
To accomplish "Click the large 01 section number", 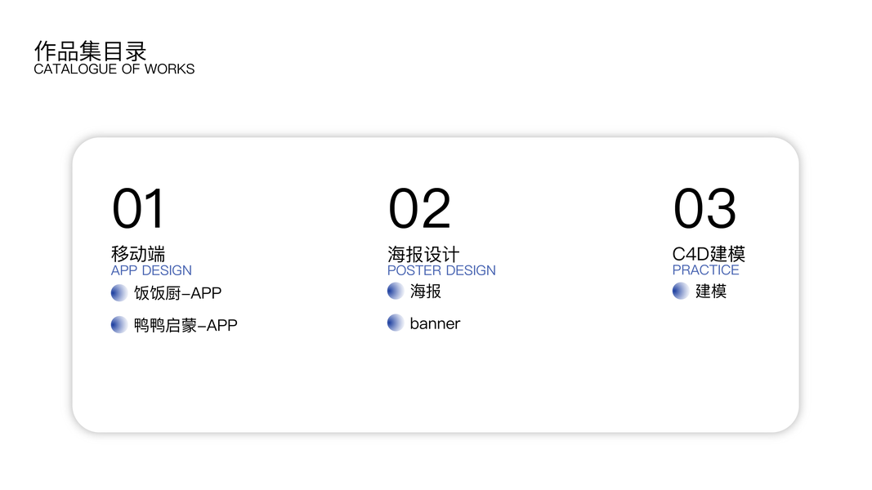I will point(138,208).
